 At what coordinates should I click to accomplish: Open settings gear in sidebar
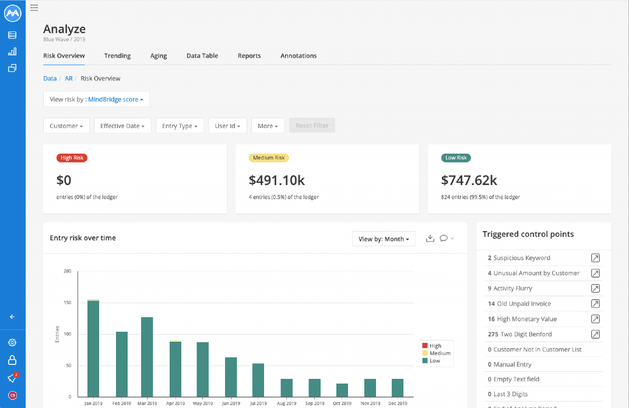click(x=12, y=342)
